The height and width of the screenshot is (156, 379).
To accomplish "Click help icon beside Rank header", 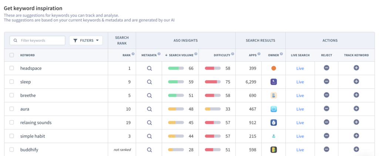I will 133,54.
